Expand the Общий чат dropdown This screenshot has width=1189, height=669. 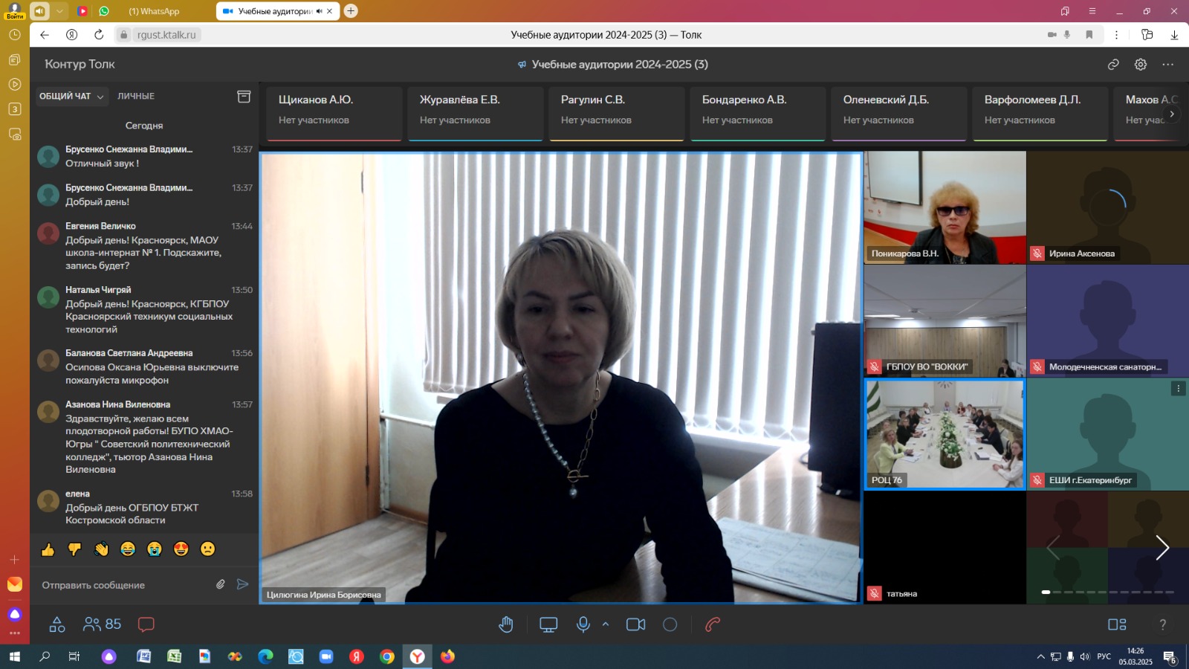pyautogui.click(x=72, y=96)
